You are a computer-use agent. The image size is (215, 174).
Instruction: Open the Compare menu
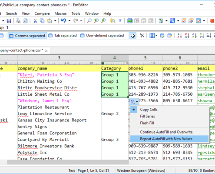42,13
